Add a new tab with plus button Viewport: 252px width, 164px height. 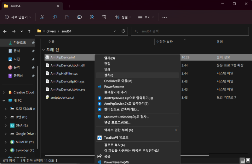[x=70, y=6]
